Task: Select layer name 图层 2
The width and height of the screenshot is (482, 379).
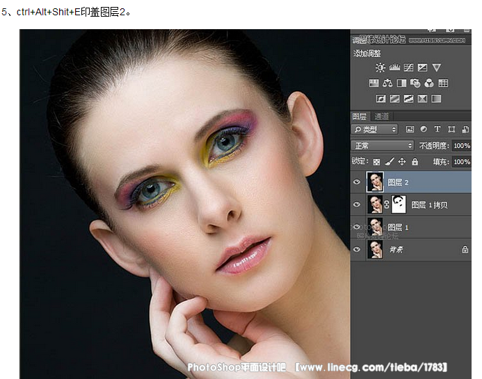Action: [x=398, y=183]
